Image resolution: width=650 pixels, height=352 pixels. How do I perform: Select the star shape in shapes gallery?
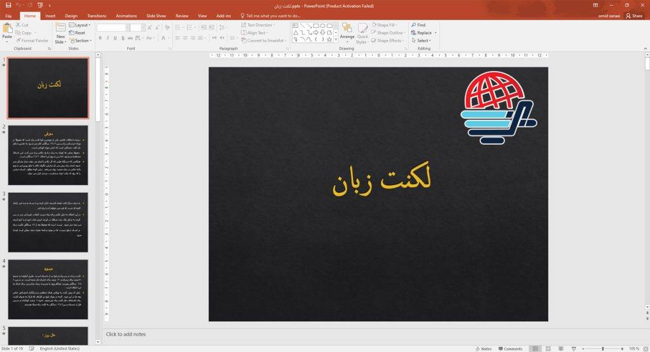point(329,39)
